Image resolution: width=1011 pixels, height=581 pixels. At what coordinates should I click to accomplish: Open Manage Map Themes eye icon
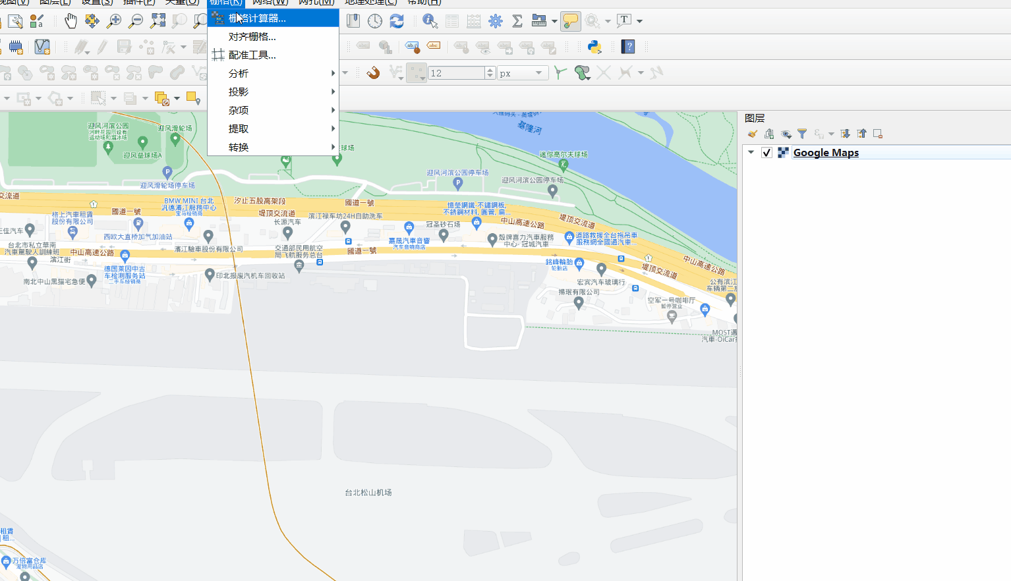[x=786, y=134]
